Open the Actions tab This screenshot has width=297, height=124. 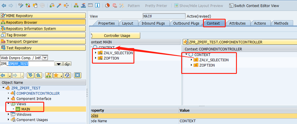pos(260,23)
